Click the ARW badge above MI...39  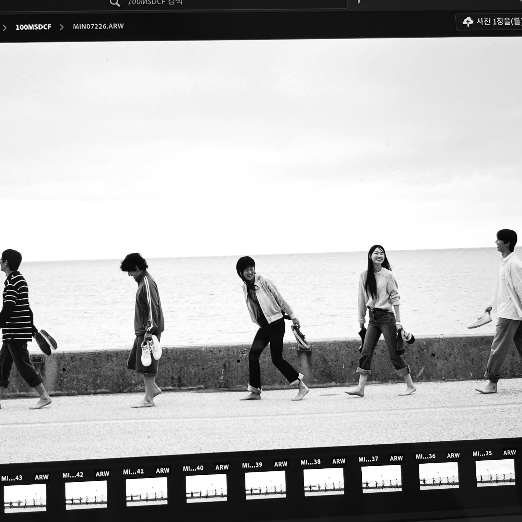pos(281,464)
